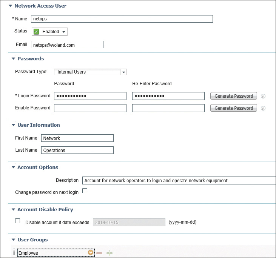
Task: Click info icon beside Login Password generator
Action: coord(263,96)
